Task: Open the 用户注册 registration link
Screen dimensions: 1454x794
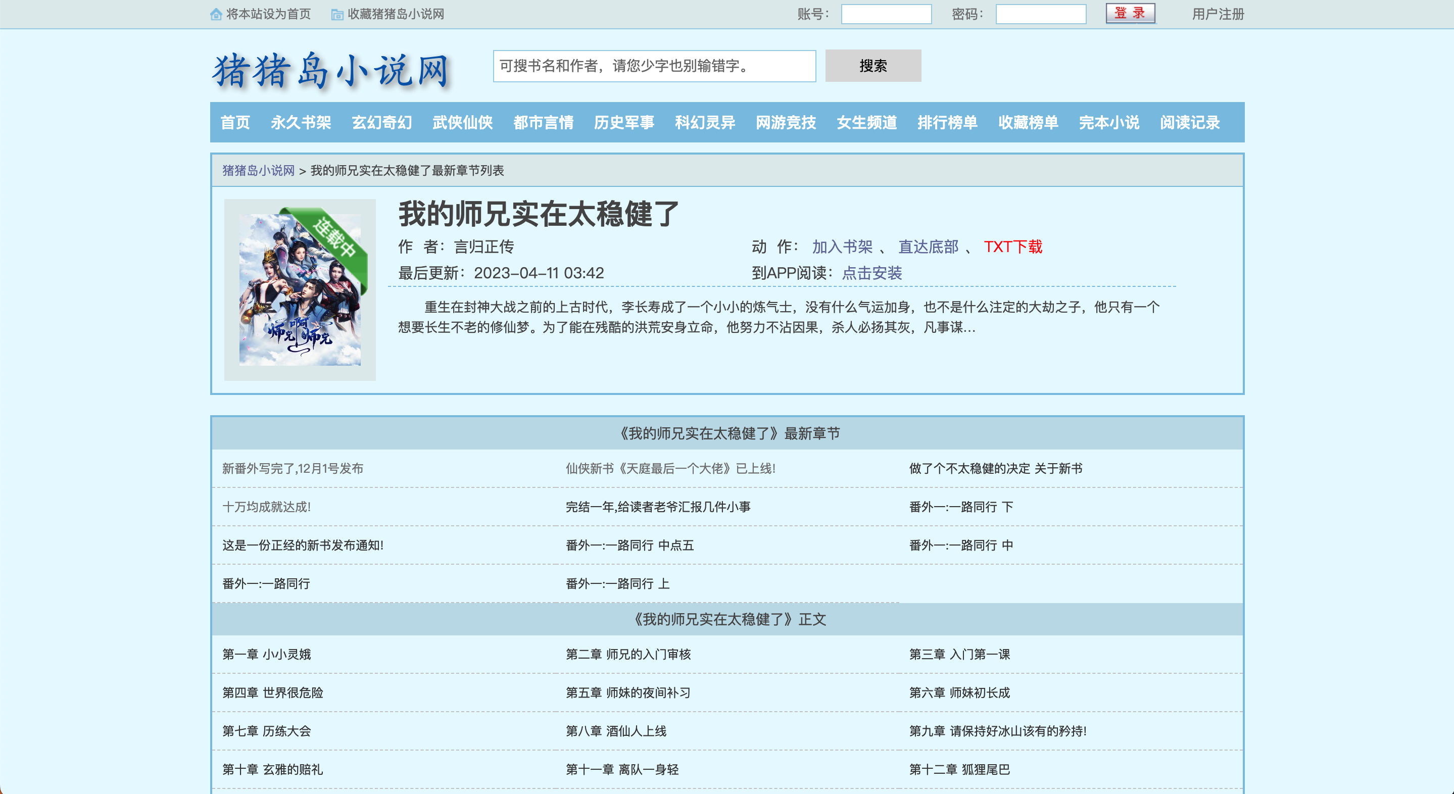Action: 1218,14
